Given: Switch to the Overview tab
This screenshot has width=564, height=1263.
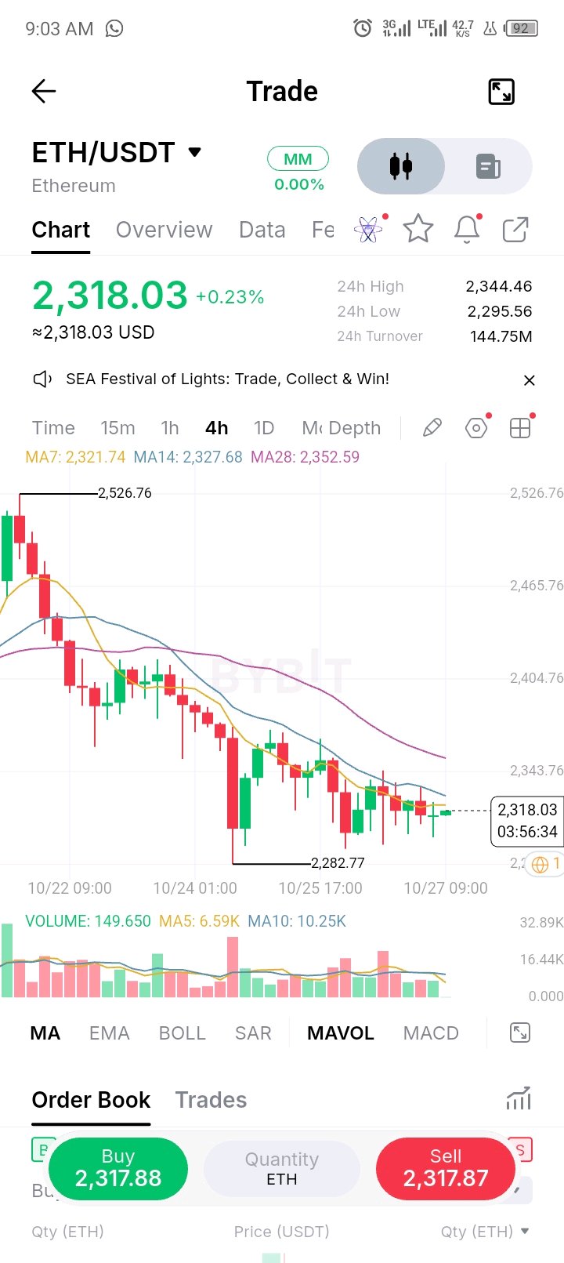Looking at the screenshot, I should 164,230.
